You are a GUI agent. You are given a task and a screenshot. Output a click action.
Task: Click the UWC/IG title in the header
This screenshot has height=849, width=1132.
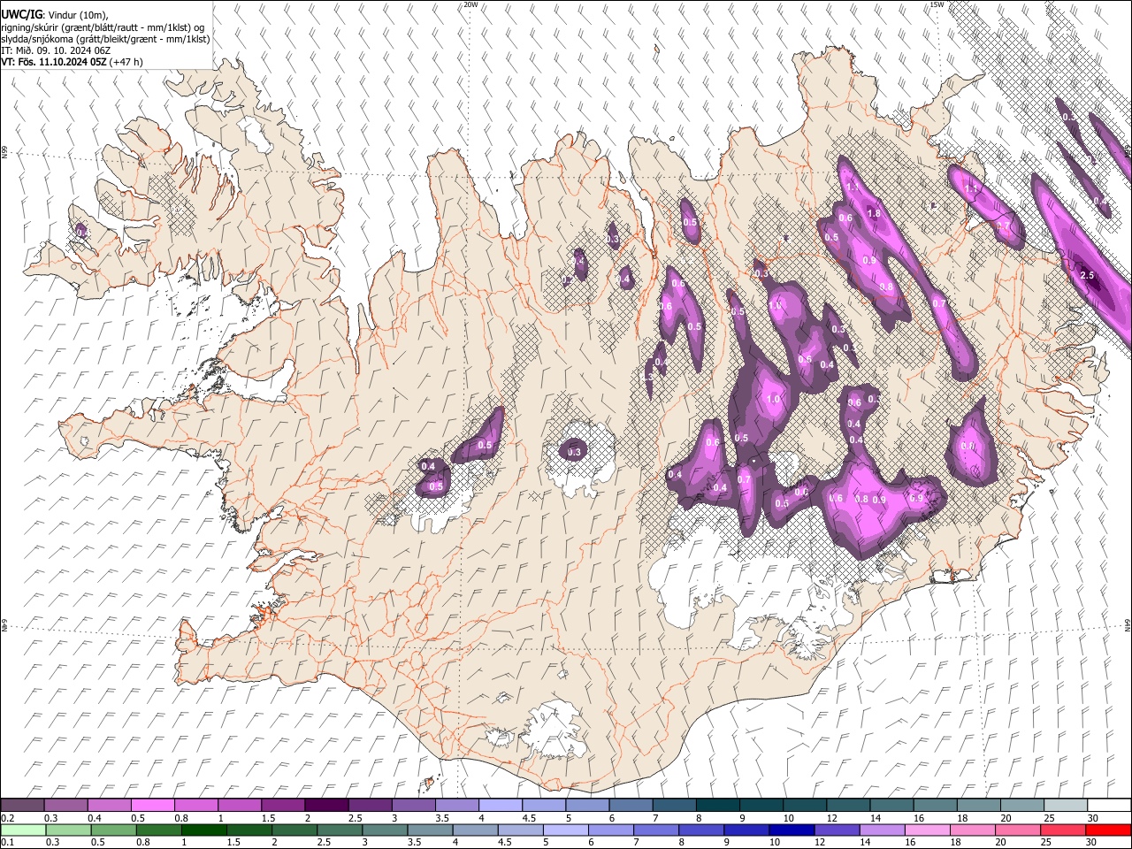(21, 14)
